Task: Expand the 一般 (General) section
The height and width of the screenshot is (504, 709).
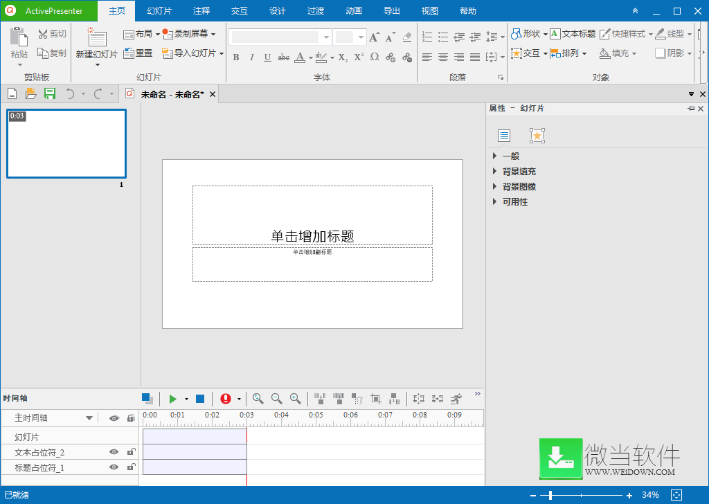Action: [494, 156]
